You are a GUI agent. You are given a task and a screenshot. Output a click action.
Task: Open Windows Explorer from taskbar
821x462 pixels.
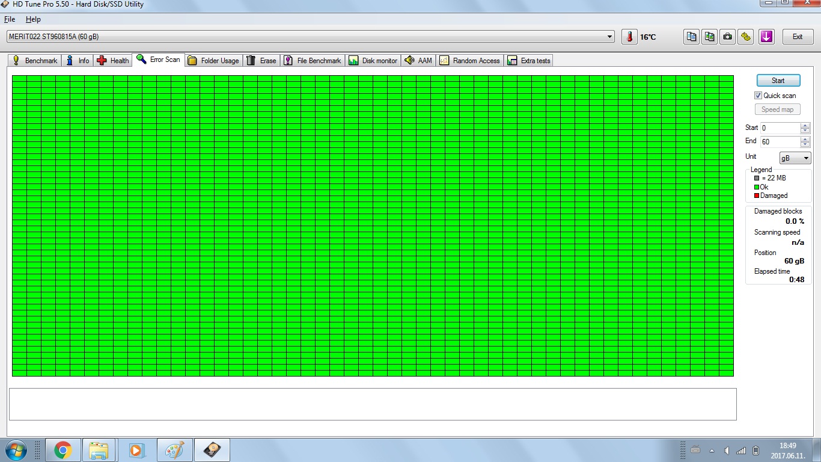tap(99, 450)
